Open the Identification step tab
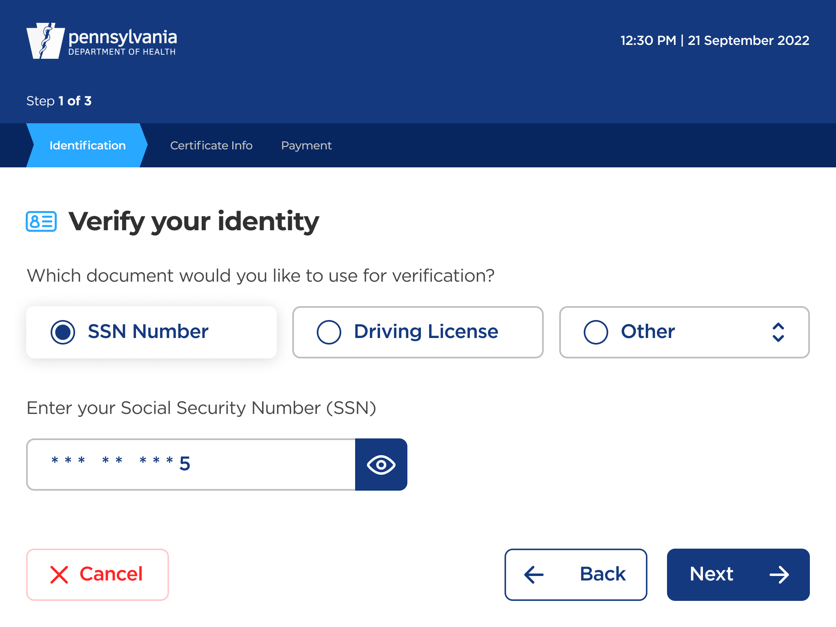The width and height of the screenshot is (836, 627). coord(87,145)
